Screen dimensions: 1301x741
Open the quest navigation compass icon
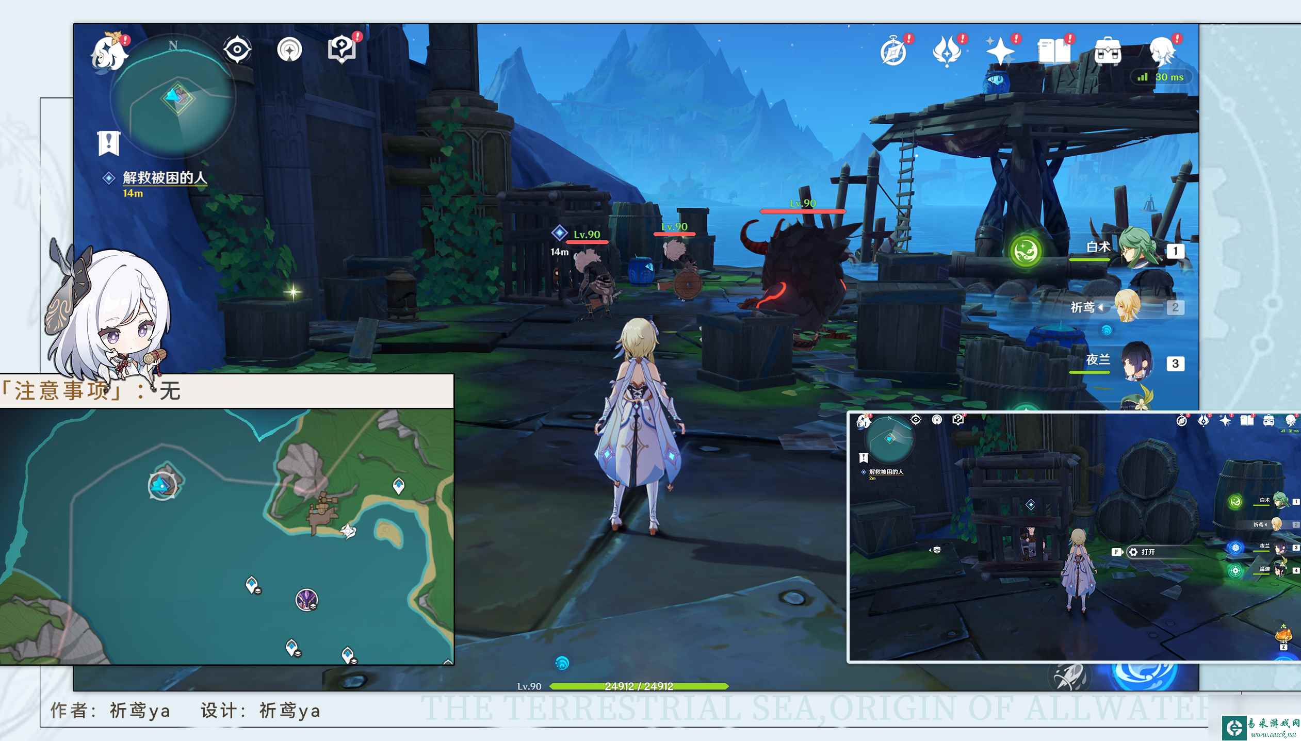[289, 50]
